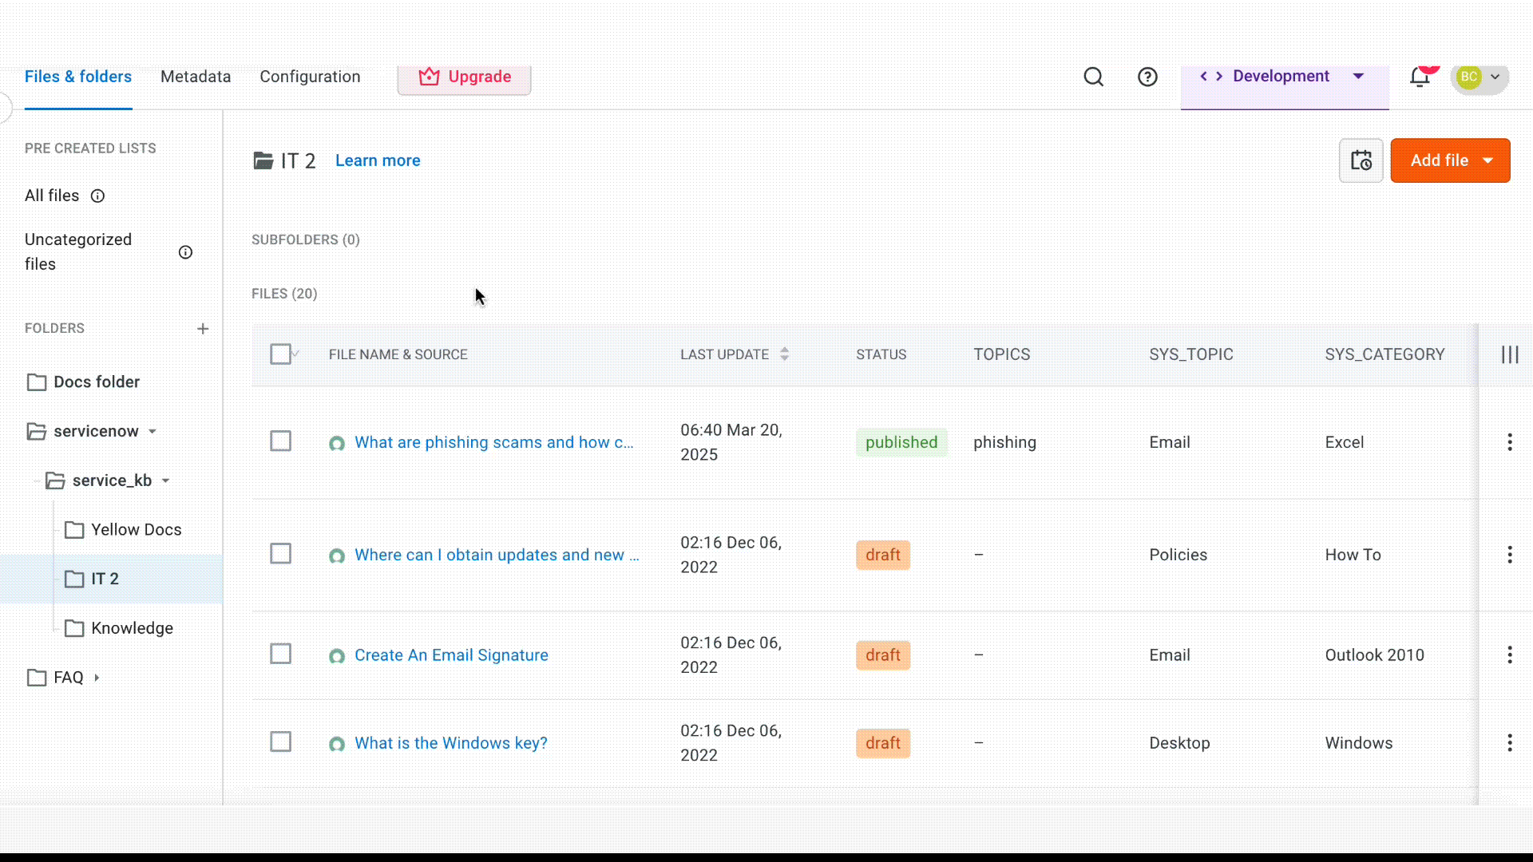
Task: Click info icon beside Uncategorized files
Action: tap(185, 252)
